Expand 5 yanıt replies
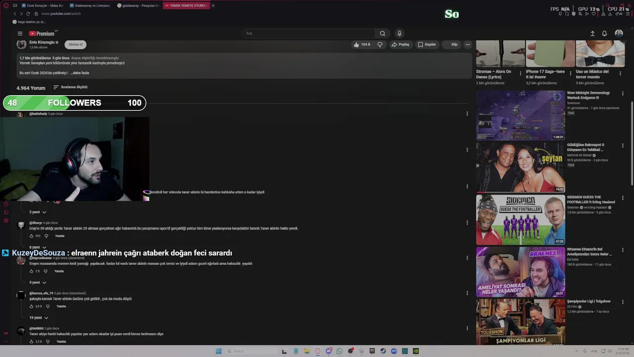This screenshot has width=634, height=357. (38, 283)
